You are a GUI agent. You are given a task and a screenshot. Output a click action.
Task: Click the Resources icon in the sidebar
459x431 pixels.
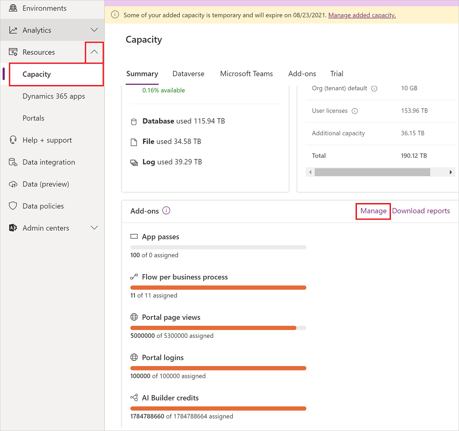tap(13, 51)
